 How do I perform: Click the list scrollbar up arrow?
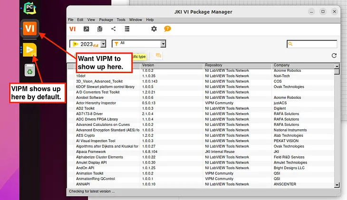click(337, 66)
